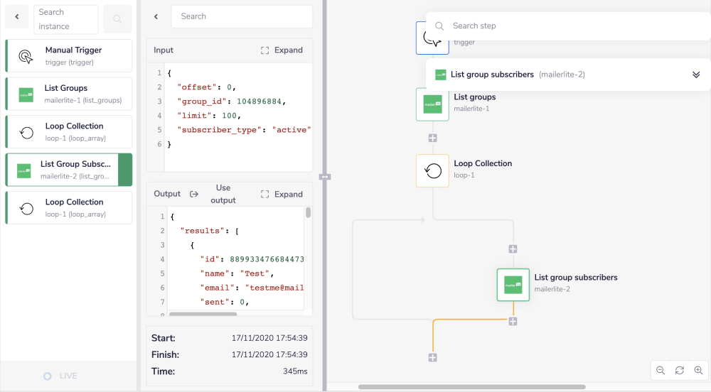
Task: Click the Output vertical scrollbar
Action: click(308, 212)
